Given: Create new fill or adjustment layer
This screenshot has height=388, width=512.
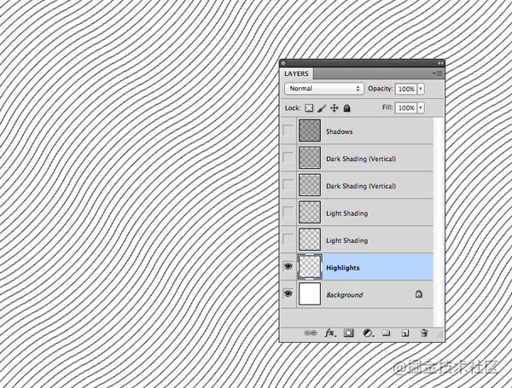Looking at the screenshot, I should [x=369, y=333].
